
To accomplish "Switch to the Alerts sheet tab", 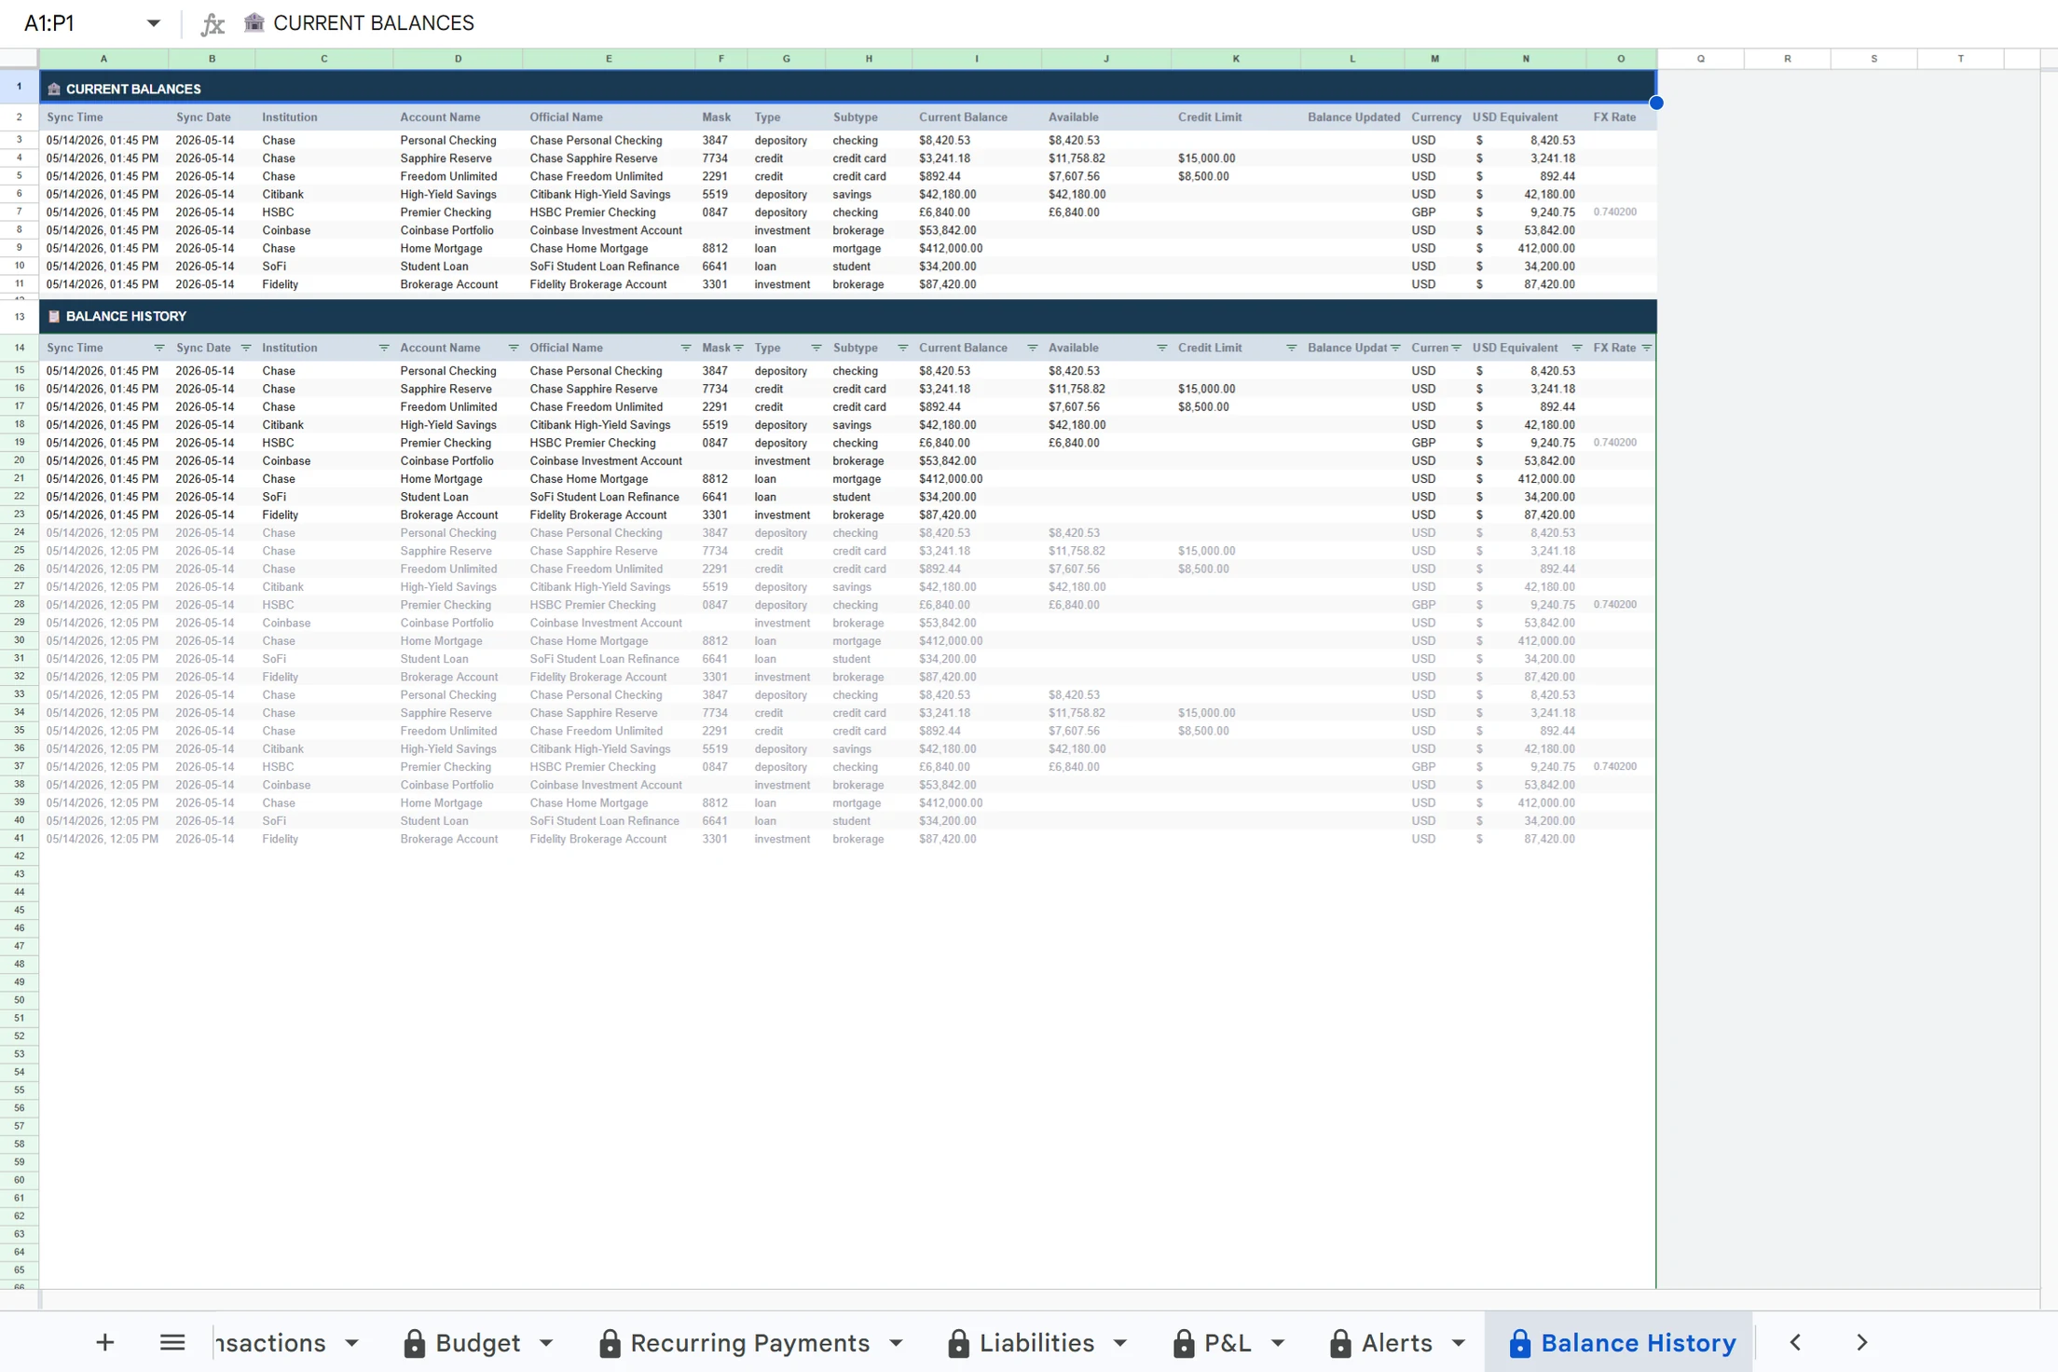I will [x=1396, y=1343].
